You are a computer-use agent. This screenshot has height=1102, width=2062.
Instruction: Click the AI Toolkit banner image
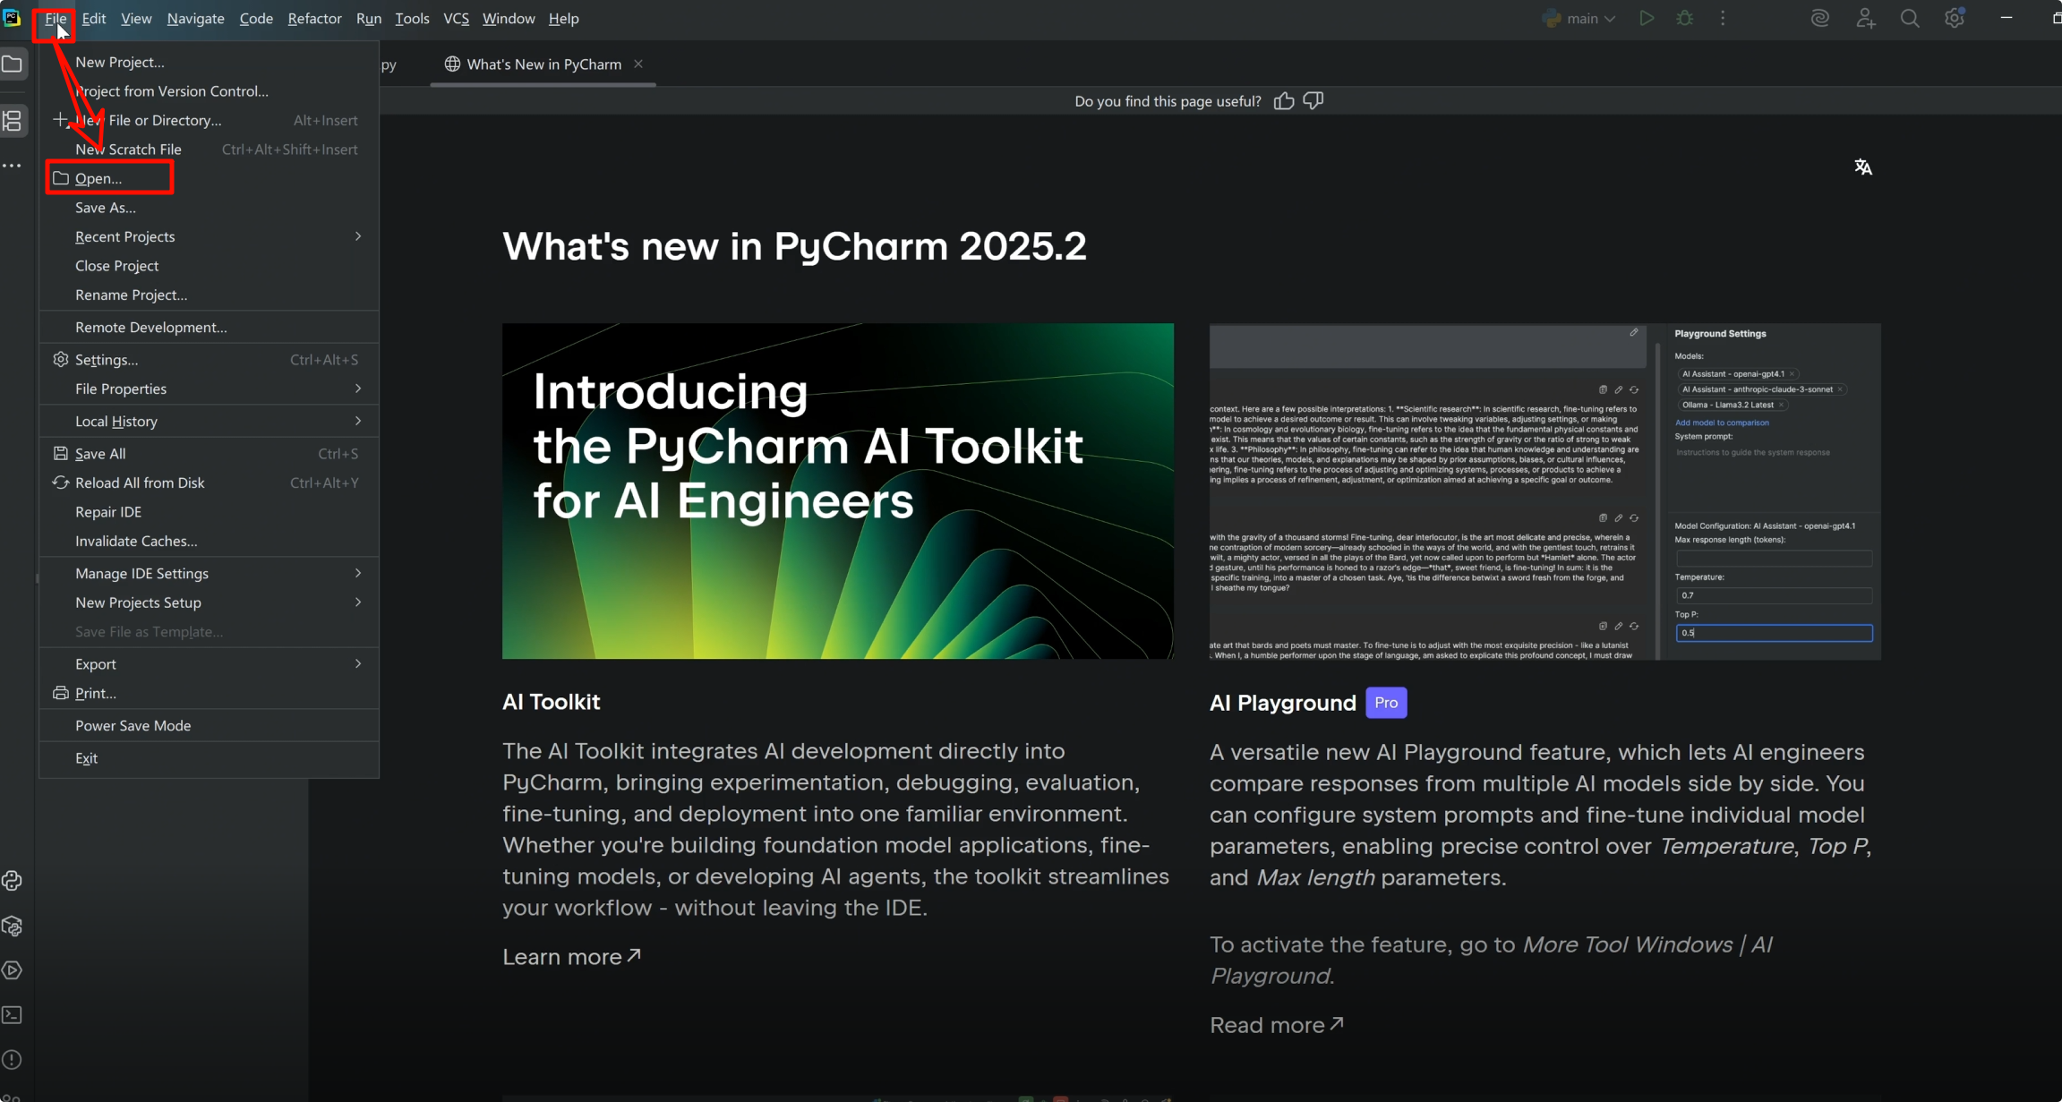click(x=838, y=491)
